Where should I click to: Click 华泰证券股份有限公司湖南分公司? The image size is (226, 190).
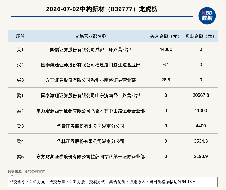pyautogui.click(x=90, y=126)
